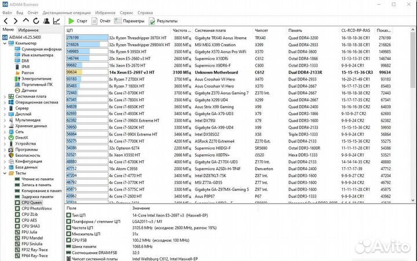The image size is (417, 261).
Task: Sort by the Память column header
Action: click(x=295, y=30)
